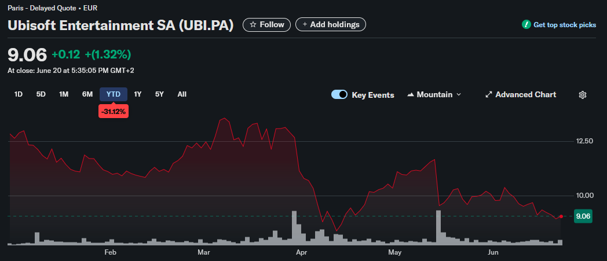
Task: Select the 5D time range
Action: point(41,94)
